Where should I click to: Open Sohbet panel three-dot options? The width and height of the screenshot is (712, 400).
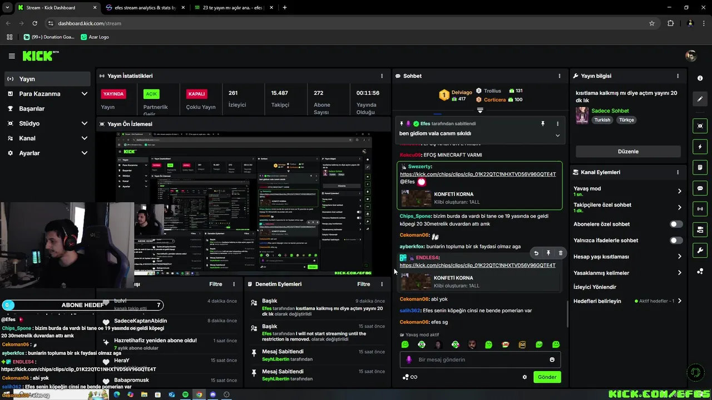point(560,76)
